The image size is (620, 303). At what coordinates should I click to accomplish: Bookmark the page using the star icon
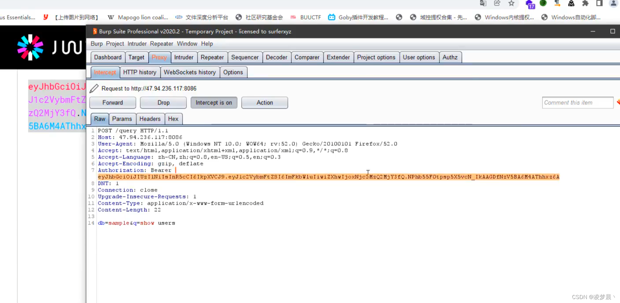[511, 4]
